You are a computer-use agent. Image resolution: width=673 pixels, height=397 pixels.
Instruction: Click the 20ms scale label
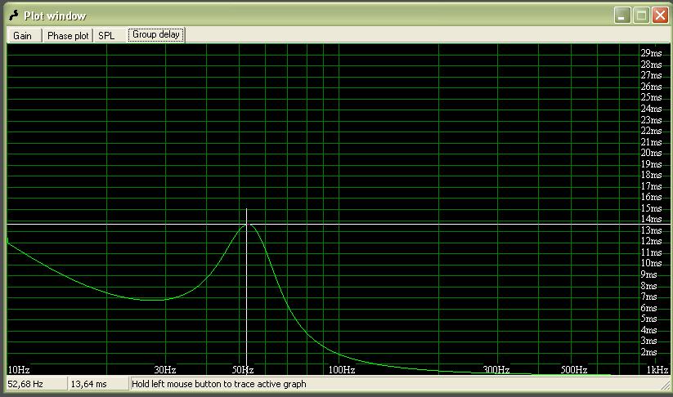651,153
